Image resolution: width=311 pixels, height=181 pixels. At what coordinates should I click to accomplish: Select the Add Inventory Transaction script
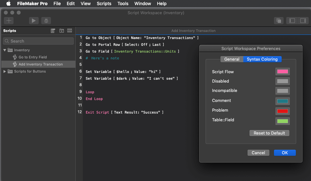(x=38, y=64)
